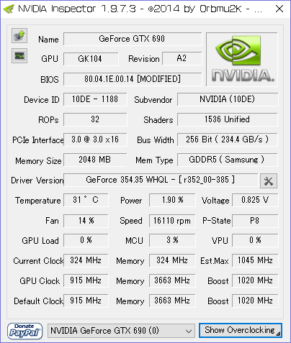Click the PayPal Donate button
The width and height of the screenshot is (291, 343).
pos(24,331)
